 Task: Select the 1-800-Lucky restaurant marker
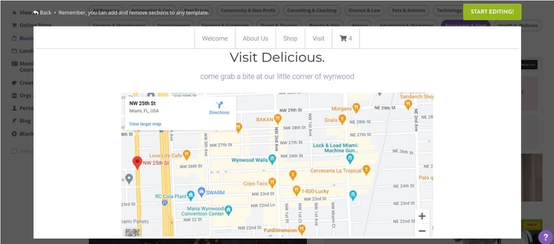296,190
